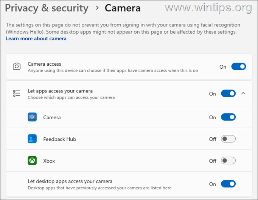Select the Camera access settings row text
The width and height of the screenshot is (258, 200).
44,64
